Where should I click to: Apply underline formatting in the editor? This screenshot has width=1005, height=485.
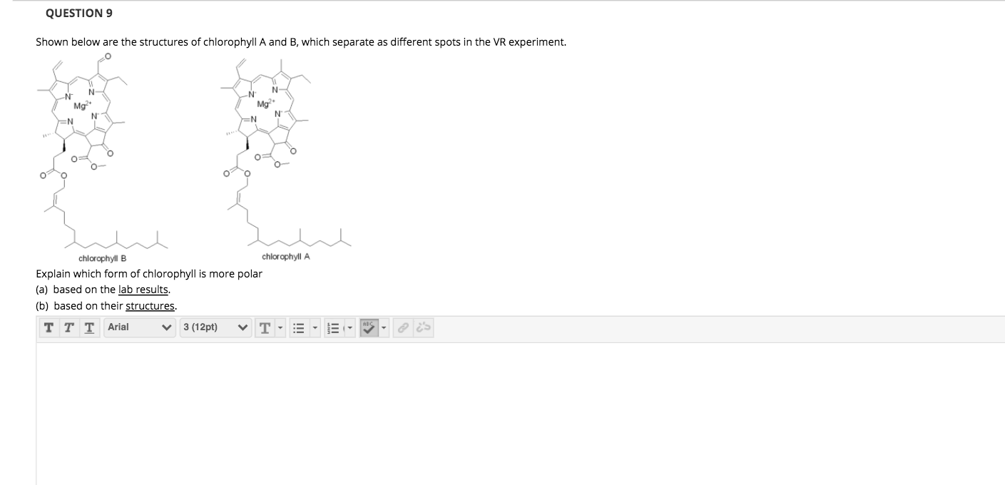pyautogui.click(x=87, y=328)
